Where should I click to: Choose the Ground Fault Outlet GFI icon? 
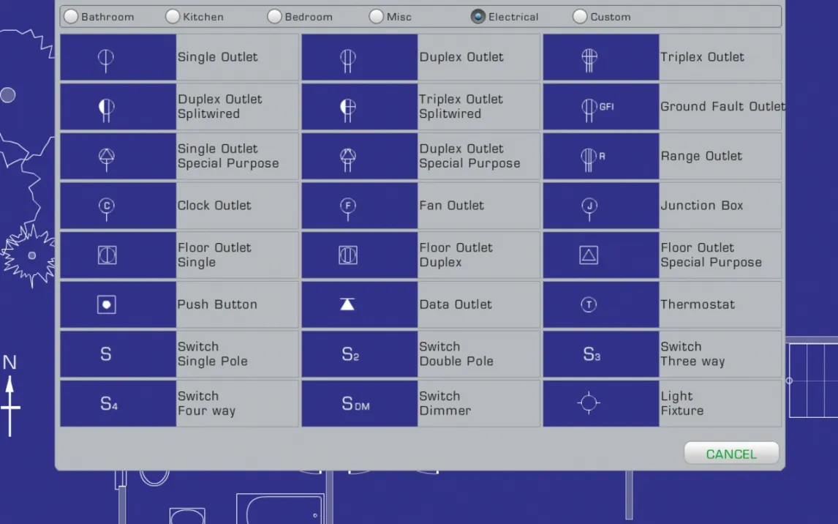[x=596, y=108]
